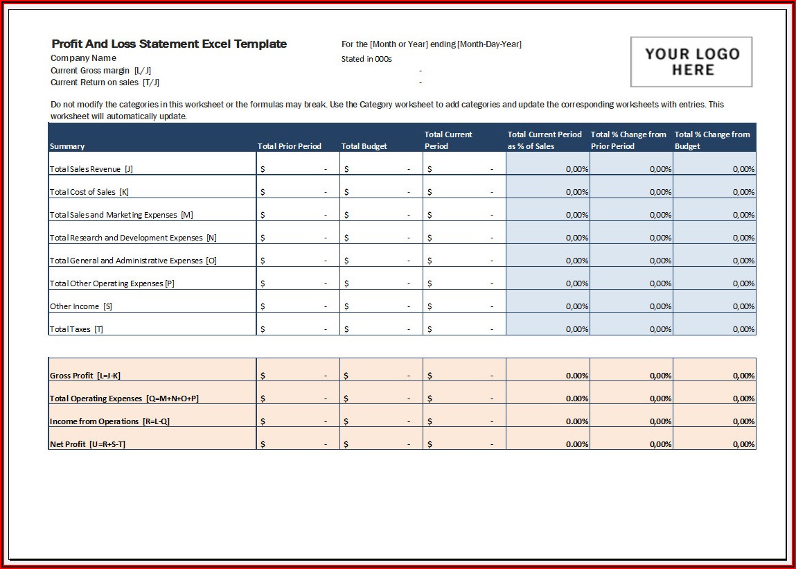Click Income from Operations budget cell
The height and width of the screenshot is (569, 796).
[380, 421]
